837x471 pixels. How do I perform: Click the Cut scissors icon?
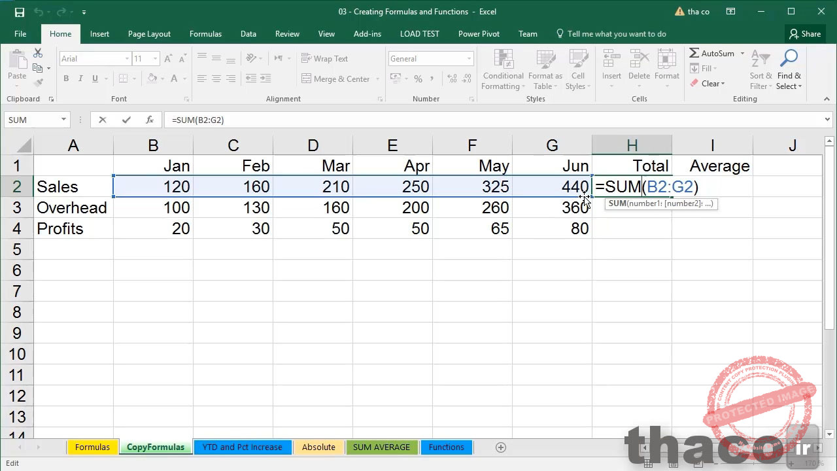coord(38,53)
